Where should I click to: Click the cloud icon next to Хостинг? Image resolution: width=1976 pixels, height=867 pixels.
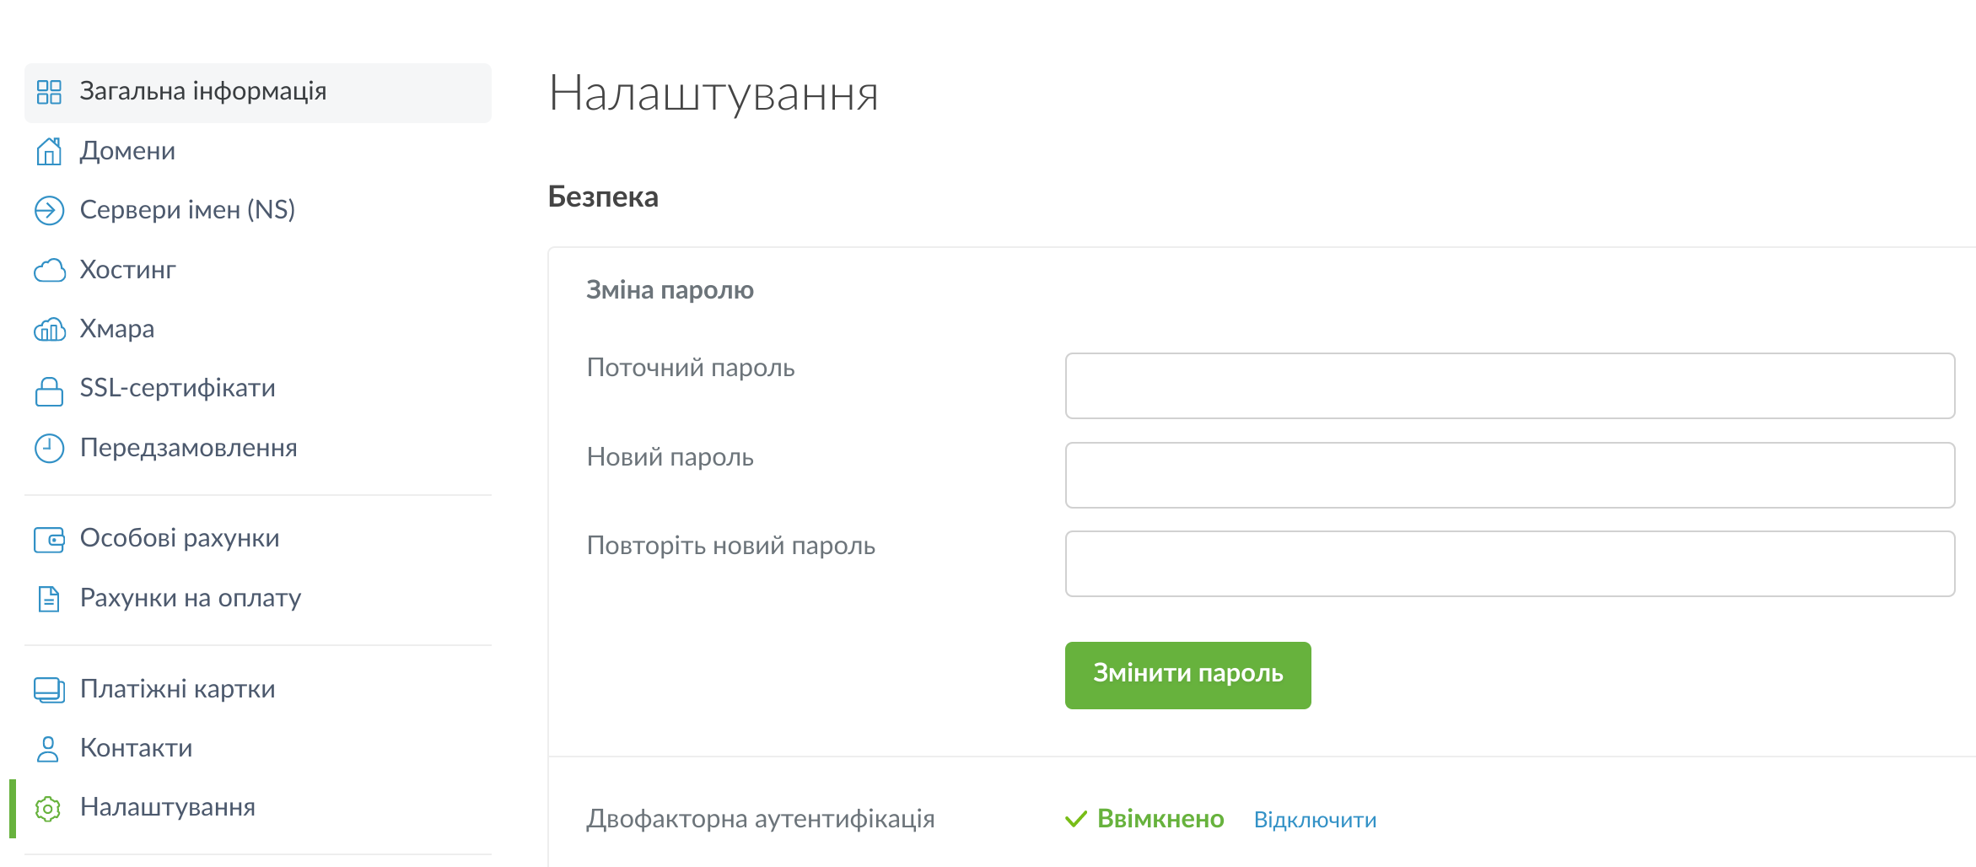[x=49, y=271]
